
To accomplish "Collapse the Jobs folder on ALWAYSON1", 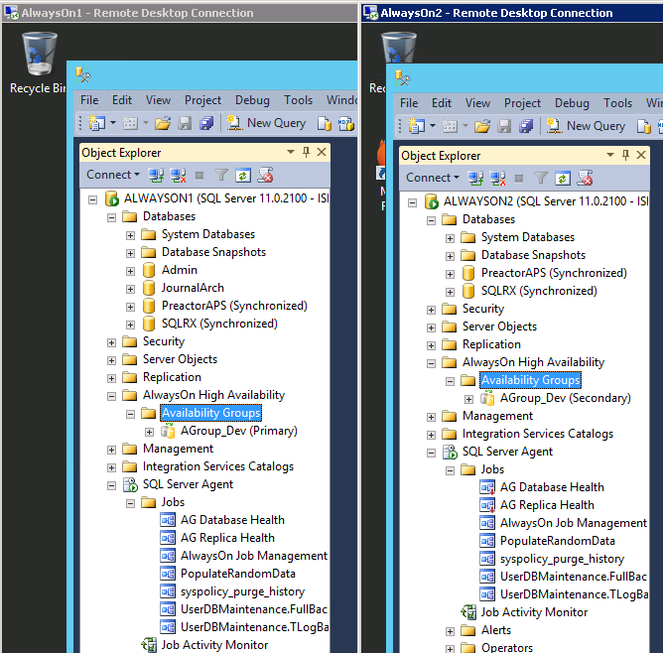I will (x=130, y=503).
